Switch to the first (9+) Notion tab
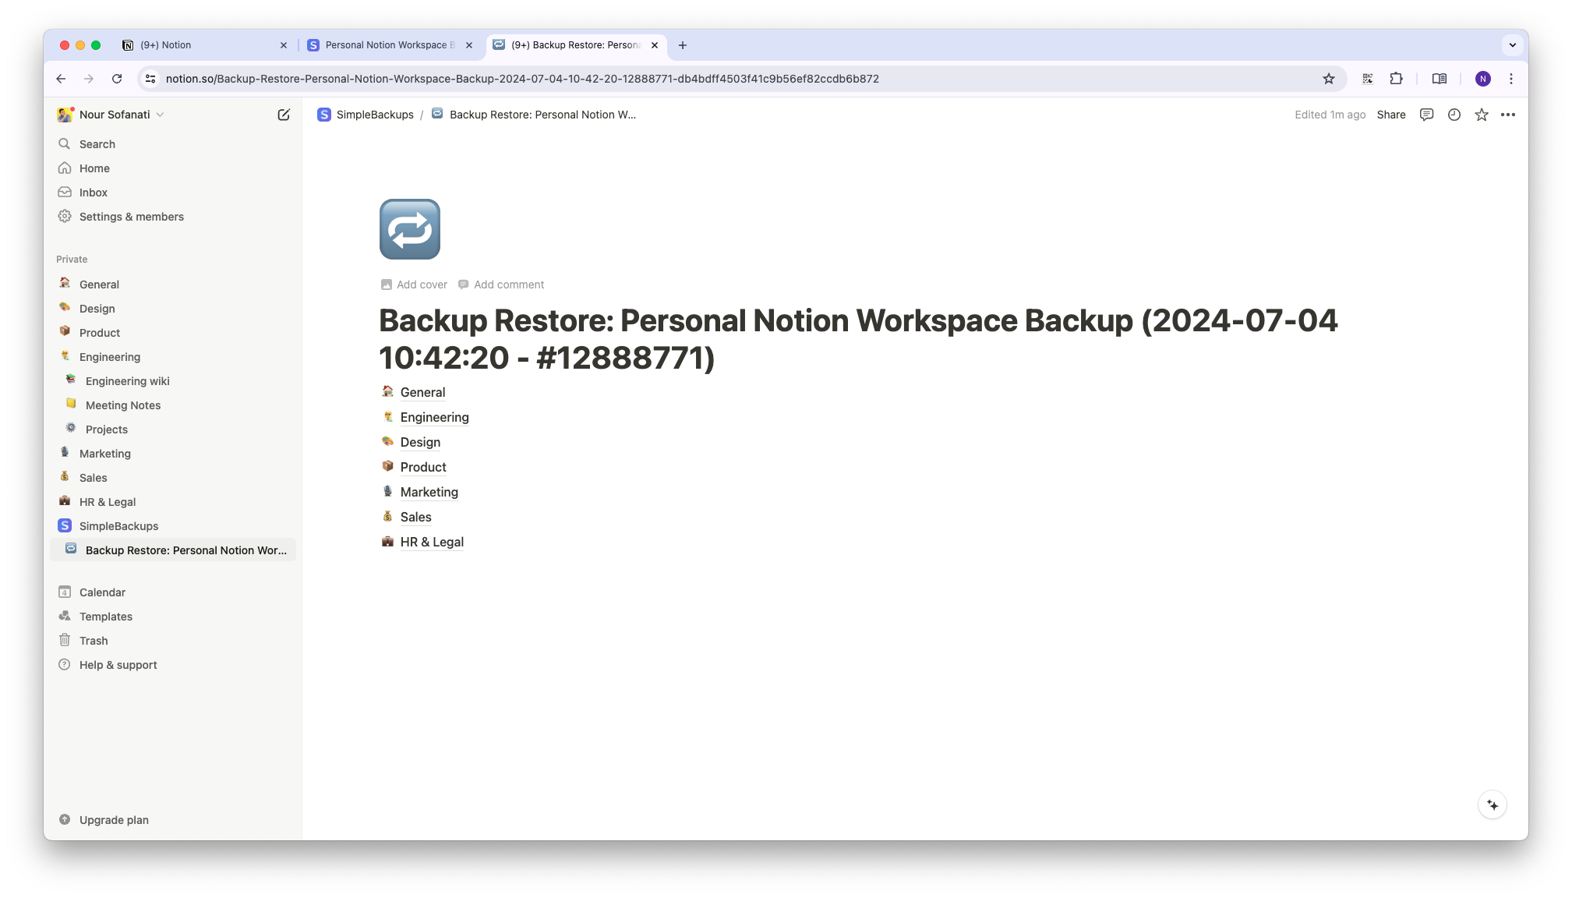 165,44
